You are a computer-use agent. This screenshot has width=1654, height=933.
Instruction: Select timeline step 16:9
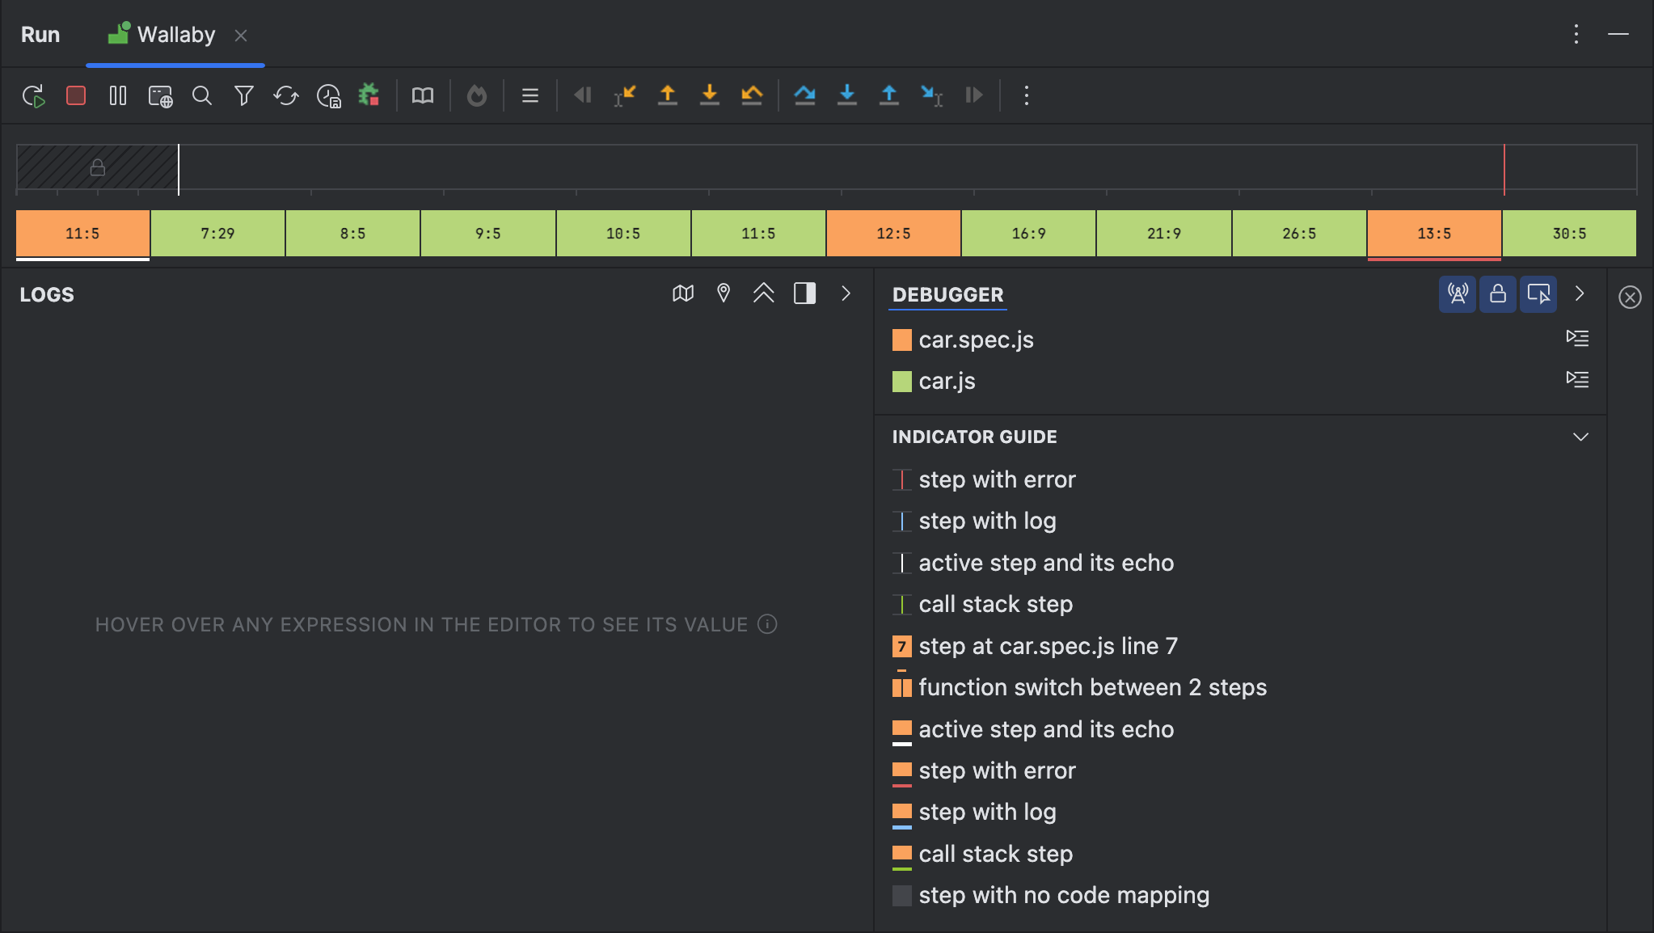[1028, 234]
